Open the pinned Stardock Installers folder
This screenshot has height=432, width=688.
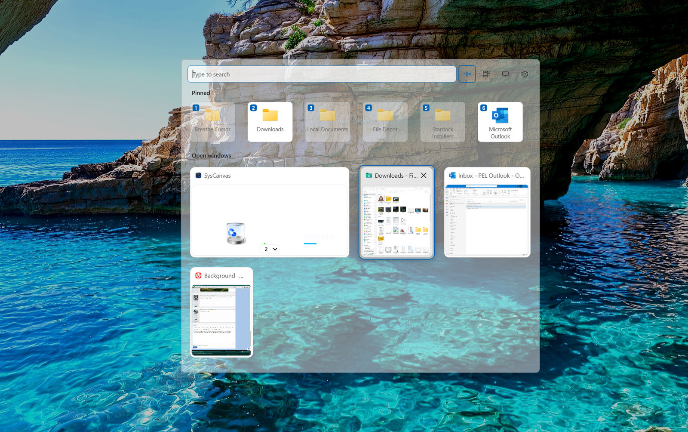click(443, 122)
